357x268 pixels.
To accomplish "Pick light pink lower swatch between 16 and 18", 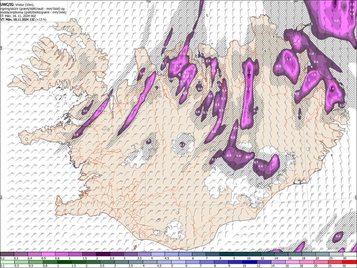I will point(293,262).
